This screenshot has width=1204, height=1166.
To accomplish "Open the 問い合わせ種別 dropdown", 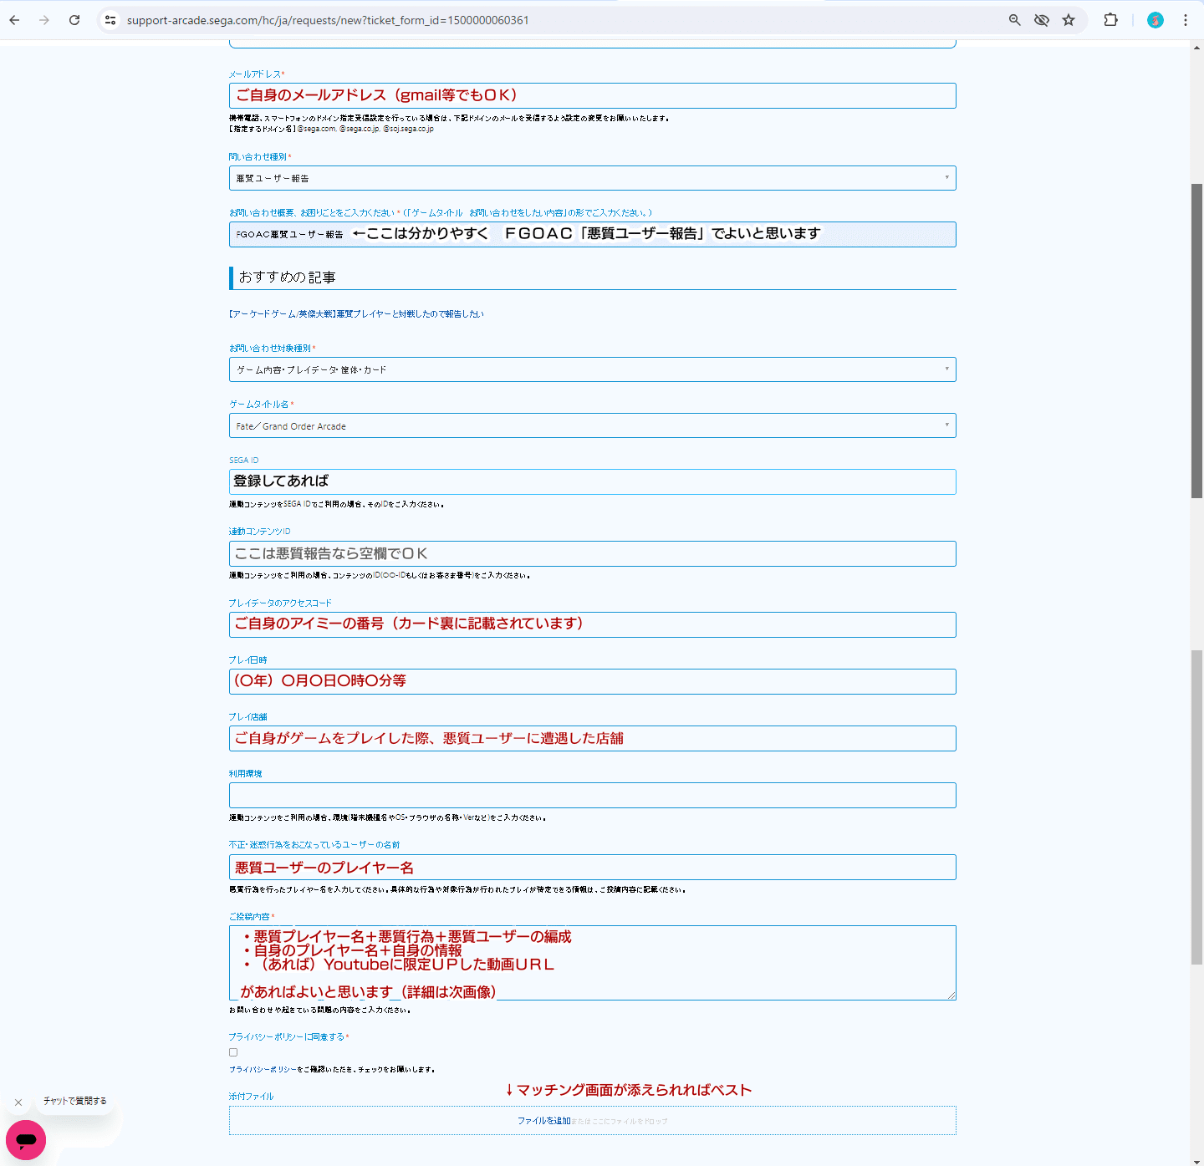I will click(592, 178).
